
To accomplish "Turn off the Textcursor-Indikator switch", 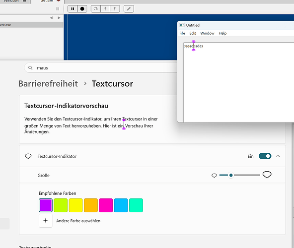I will [x=265, y=156].
